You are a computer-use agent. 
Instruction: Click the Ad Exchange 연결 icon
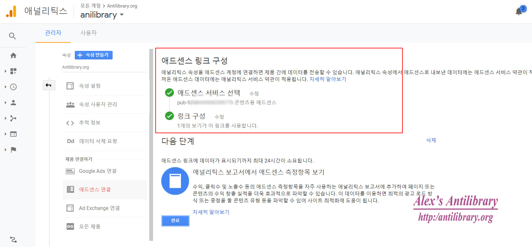click(x=70, y=208)
